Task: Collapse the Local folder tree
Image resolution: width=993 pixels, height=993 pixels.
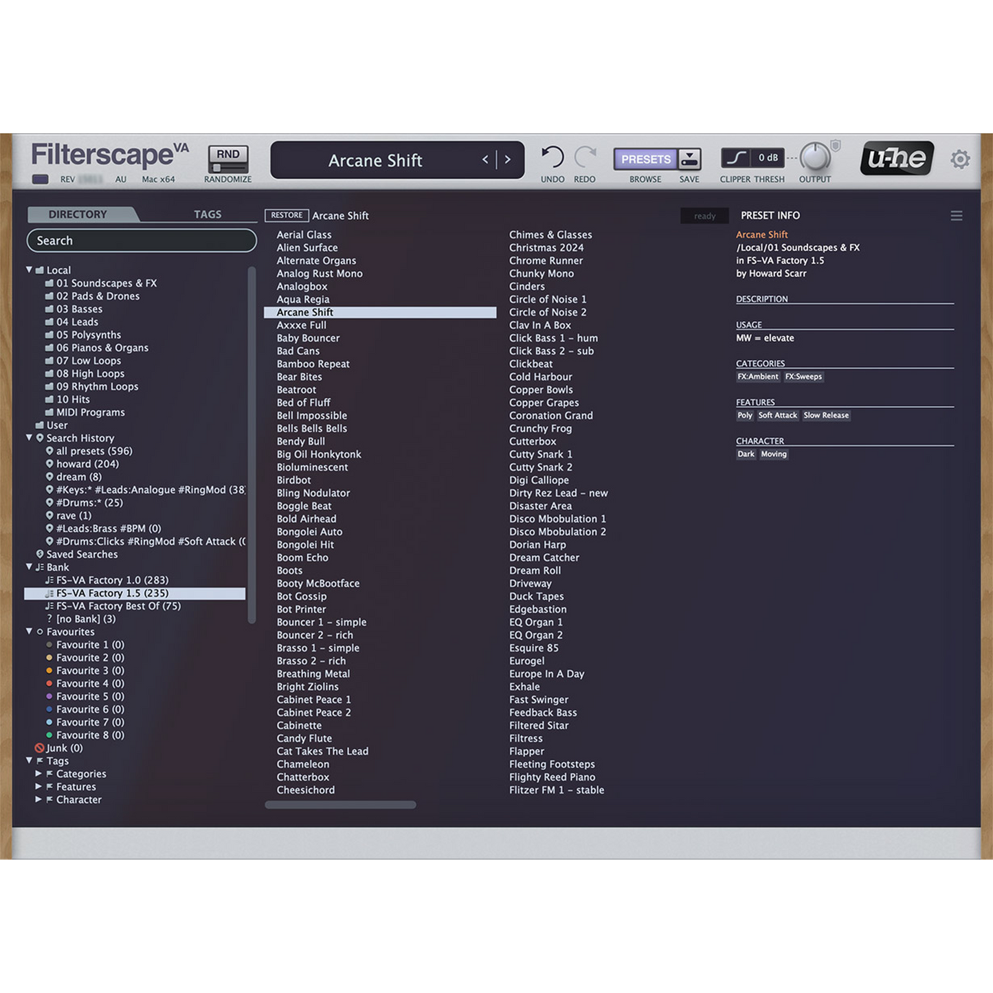Action: tap(30, 270)
